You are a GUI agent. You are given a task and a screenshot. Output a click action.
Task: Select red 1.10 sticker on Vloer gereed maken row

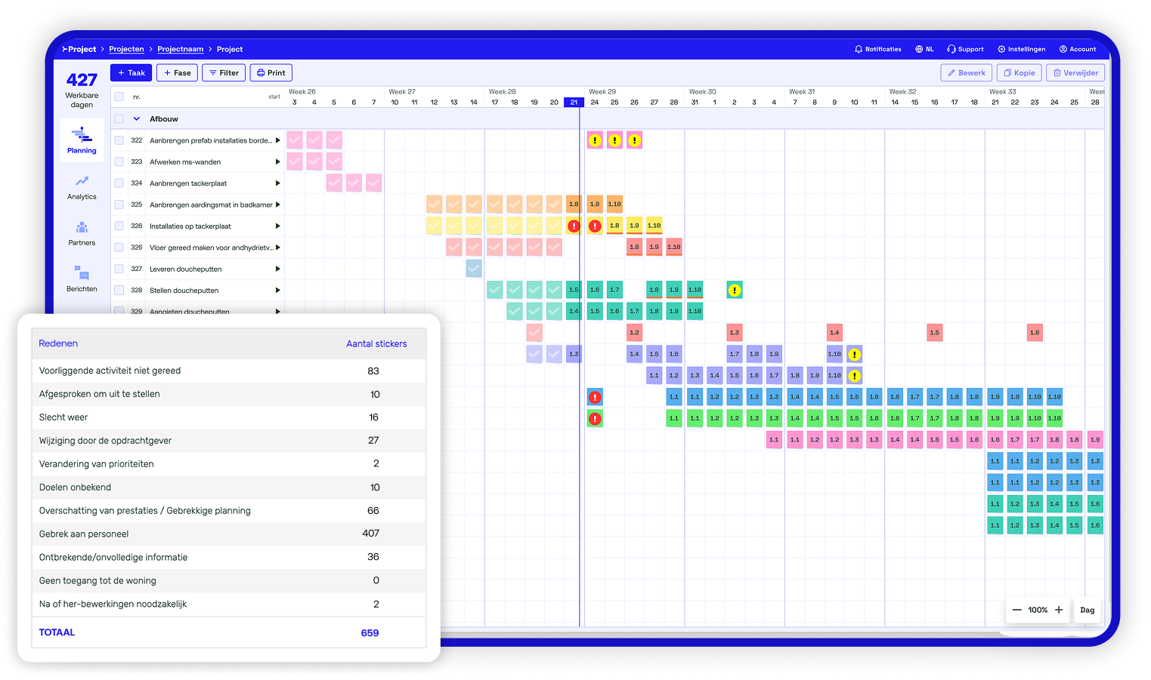click(673, 247)
